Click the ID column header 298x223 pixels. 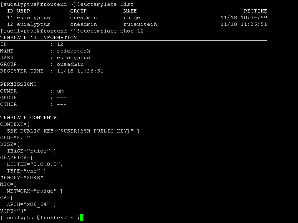(10, 11)
